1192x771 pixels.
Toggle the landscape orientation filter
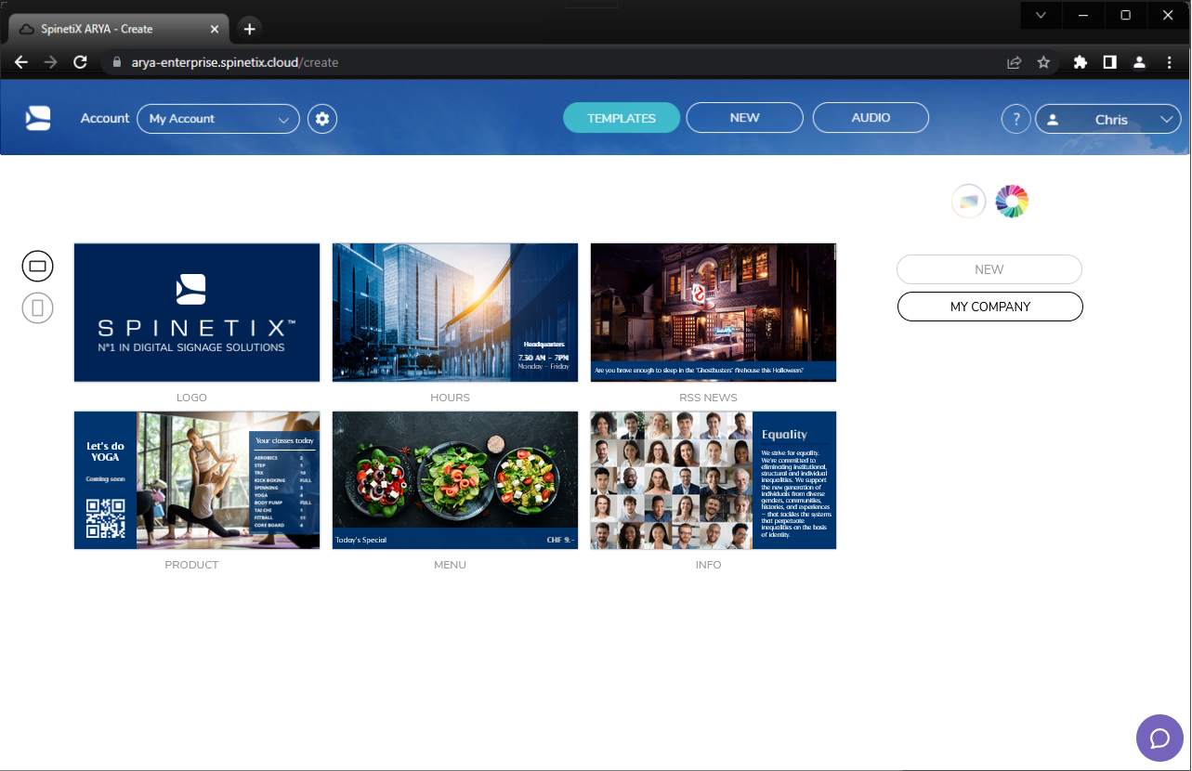click(x=37, y=266)
